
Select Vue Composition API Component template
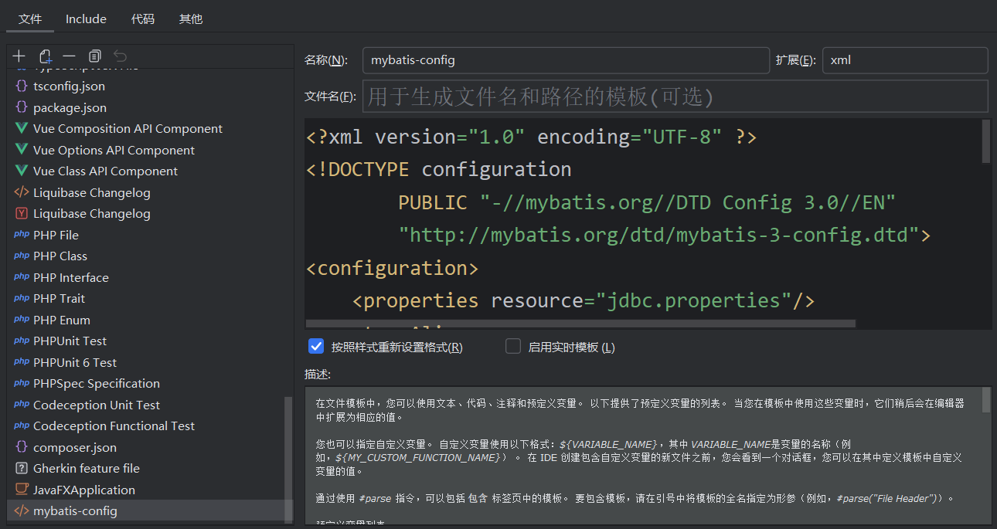(x=128, y=129)
